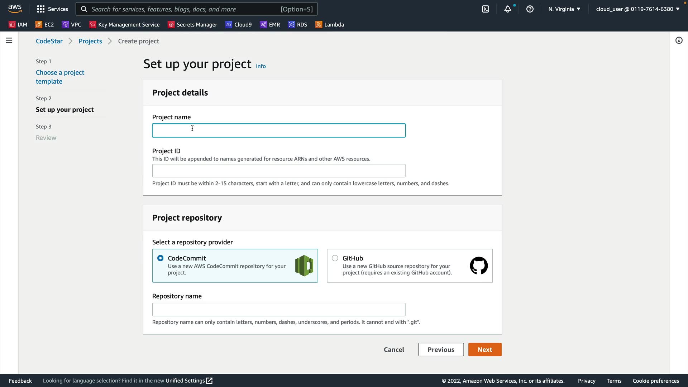Image resolution: width=688 pixels, height=387 pixels.
Task: Open the help question mark icon
Action: coord(530,9)
